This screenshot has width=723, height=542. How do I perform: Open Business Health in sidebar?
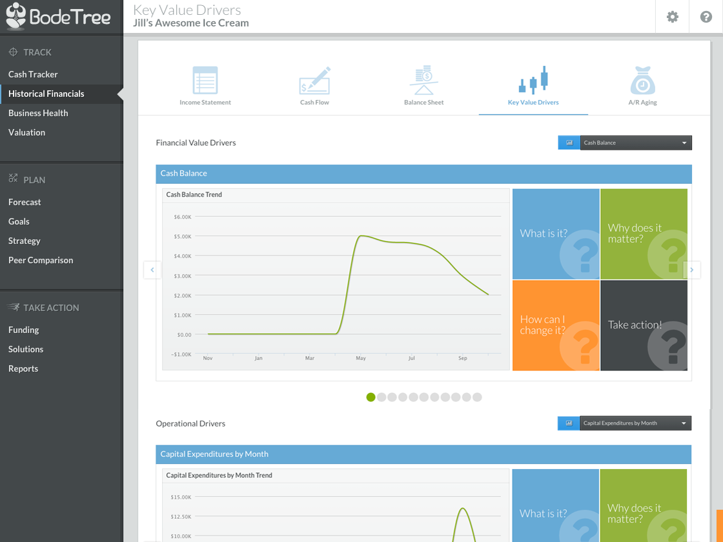click(38, 113)
